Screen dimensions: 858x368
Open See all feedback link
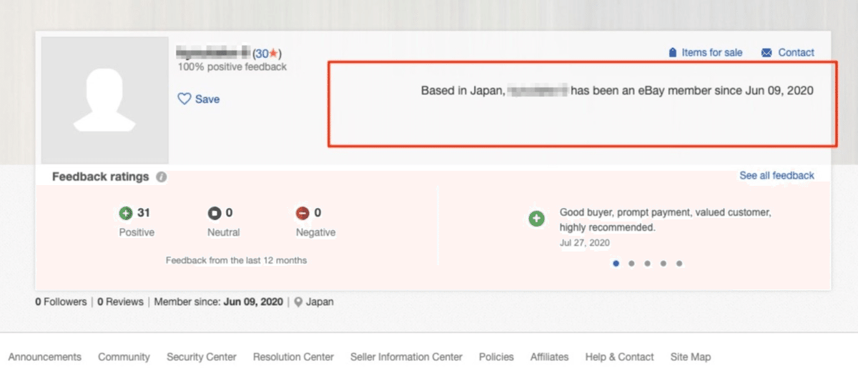[x=776, y=175]
